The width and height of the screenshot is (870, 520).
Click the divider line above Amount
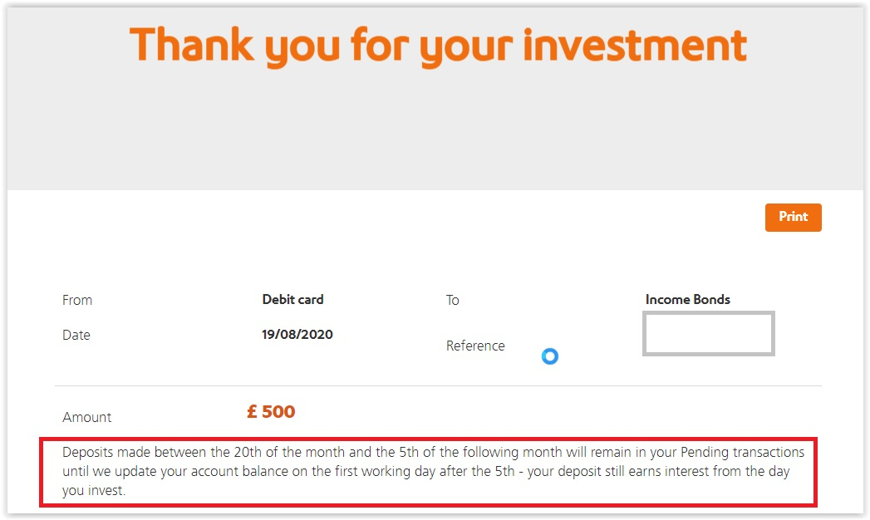pos(438,385)
